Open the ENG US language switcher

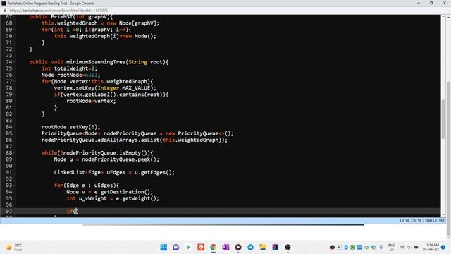point(392,248)
